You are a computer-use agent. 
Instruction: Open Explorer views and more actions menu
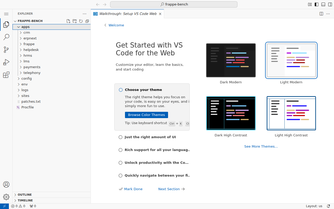85,14
